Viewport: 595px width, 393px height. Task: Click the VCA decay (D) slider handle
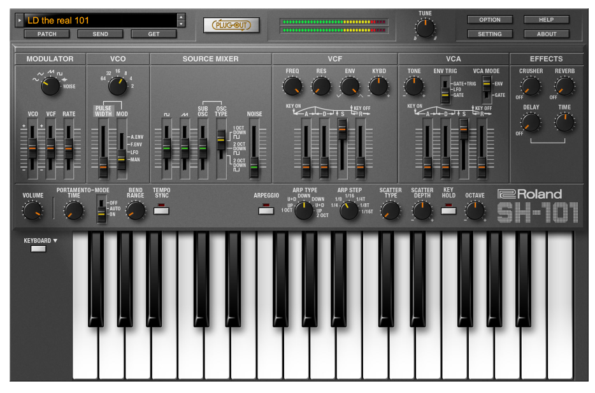click(x=445, y=167)
